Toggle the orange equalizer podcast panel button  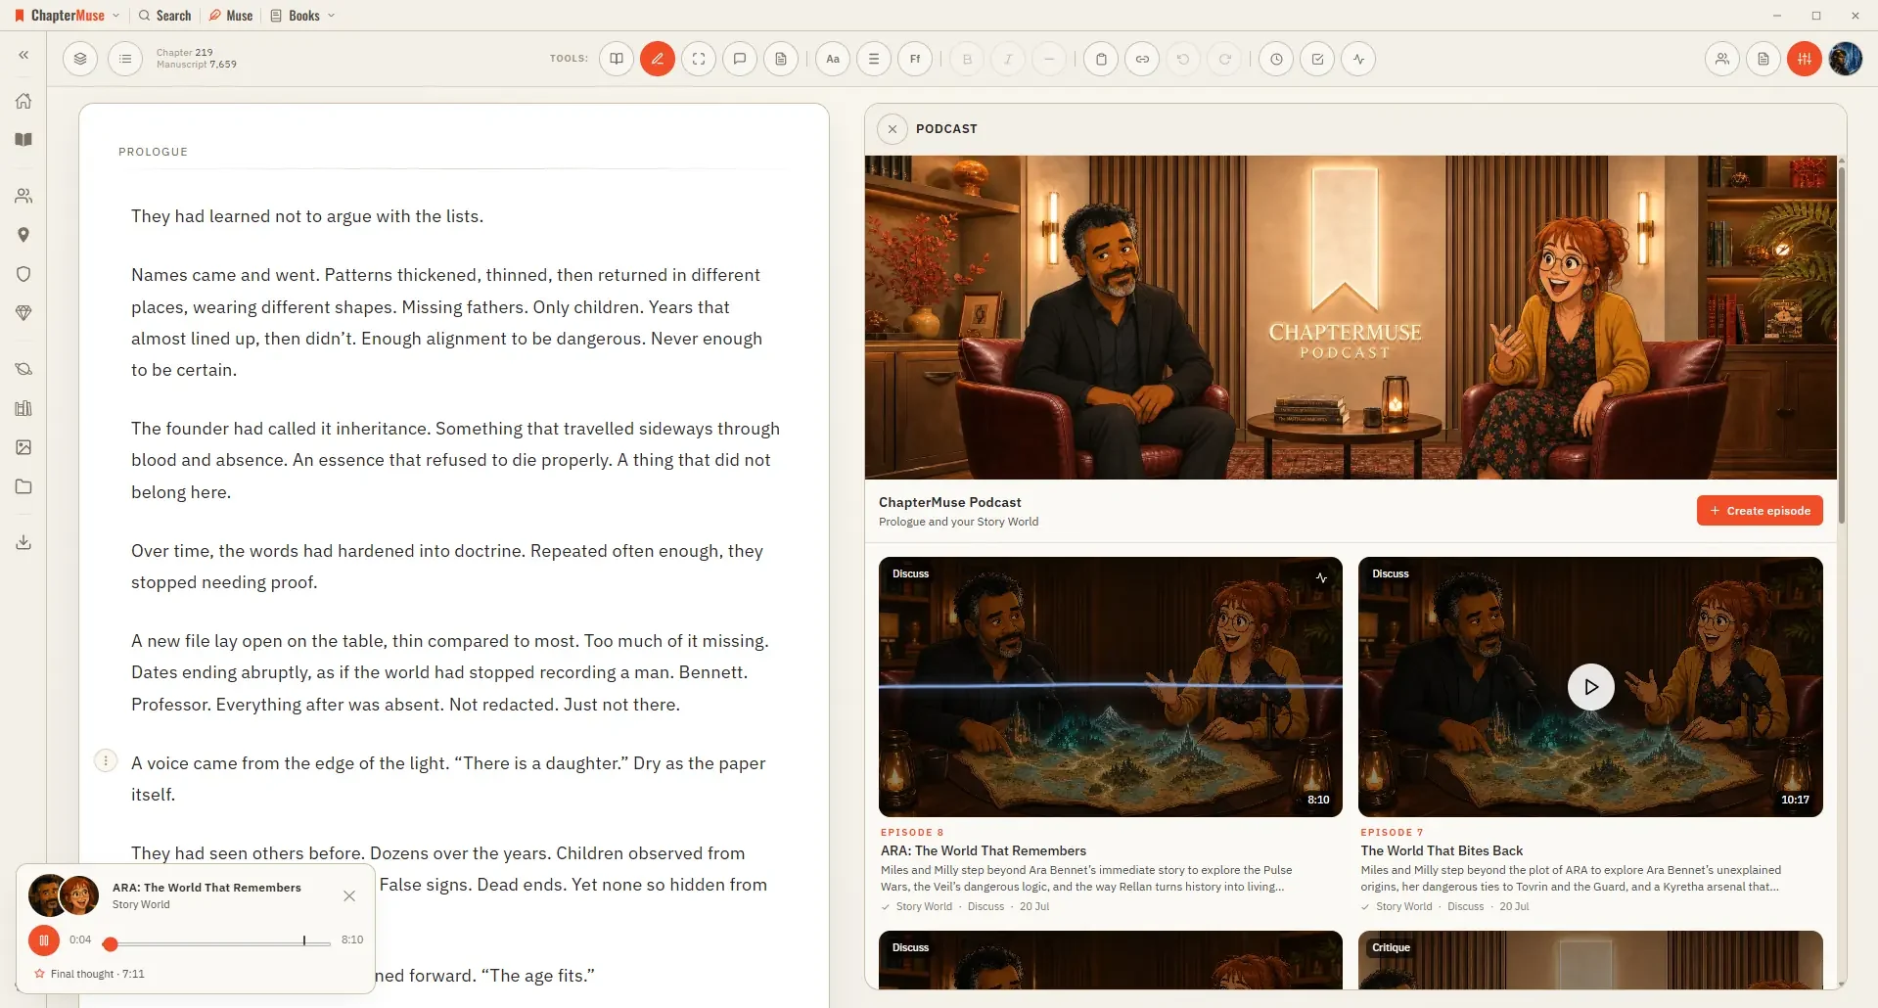1805,59
